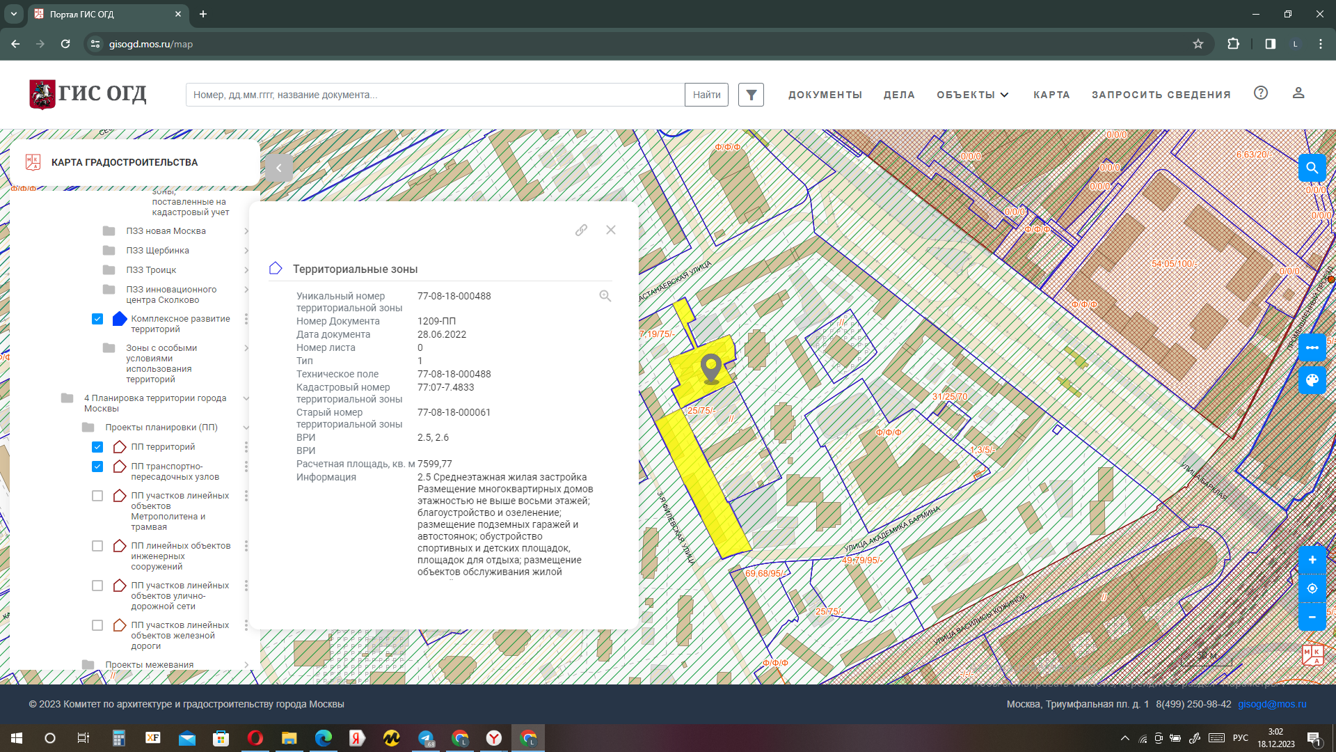The image size is (1336, 752).
Task: Open the ОБЪЕКТЫ dropdown menu
Action: pos(972,95)
